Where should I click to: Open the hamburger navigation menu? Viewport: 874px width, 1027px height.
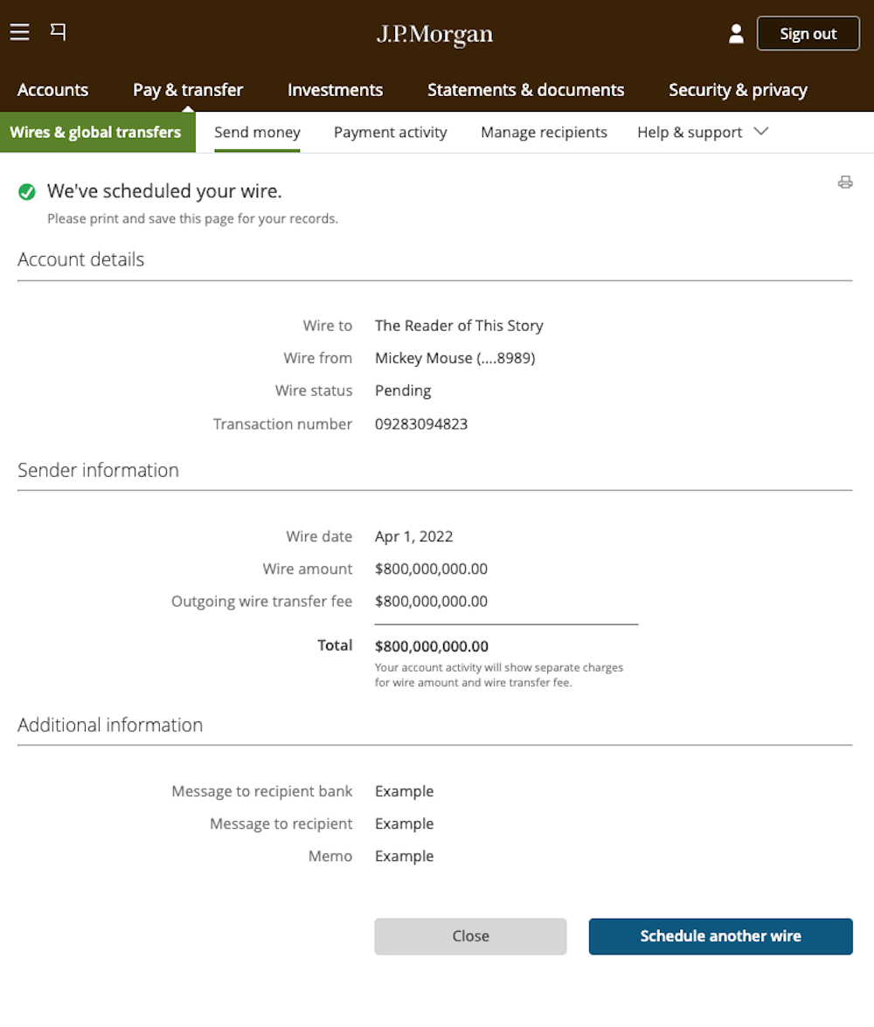[x=19, y=32]
